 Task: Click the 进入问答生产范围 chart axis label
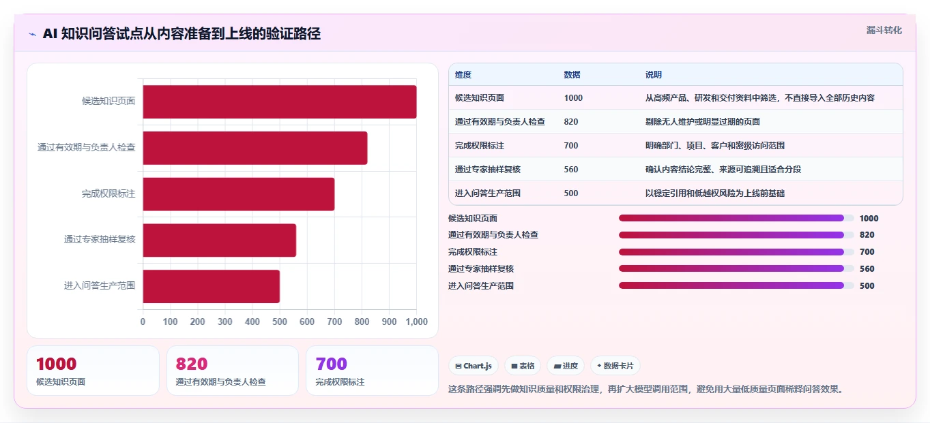coord(100,286)
